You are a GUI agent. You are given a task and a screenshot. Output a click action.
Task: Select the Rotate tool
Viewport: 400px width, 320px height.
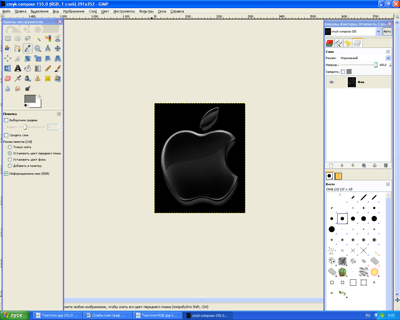pos(28,58)
